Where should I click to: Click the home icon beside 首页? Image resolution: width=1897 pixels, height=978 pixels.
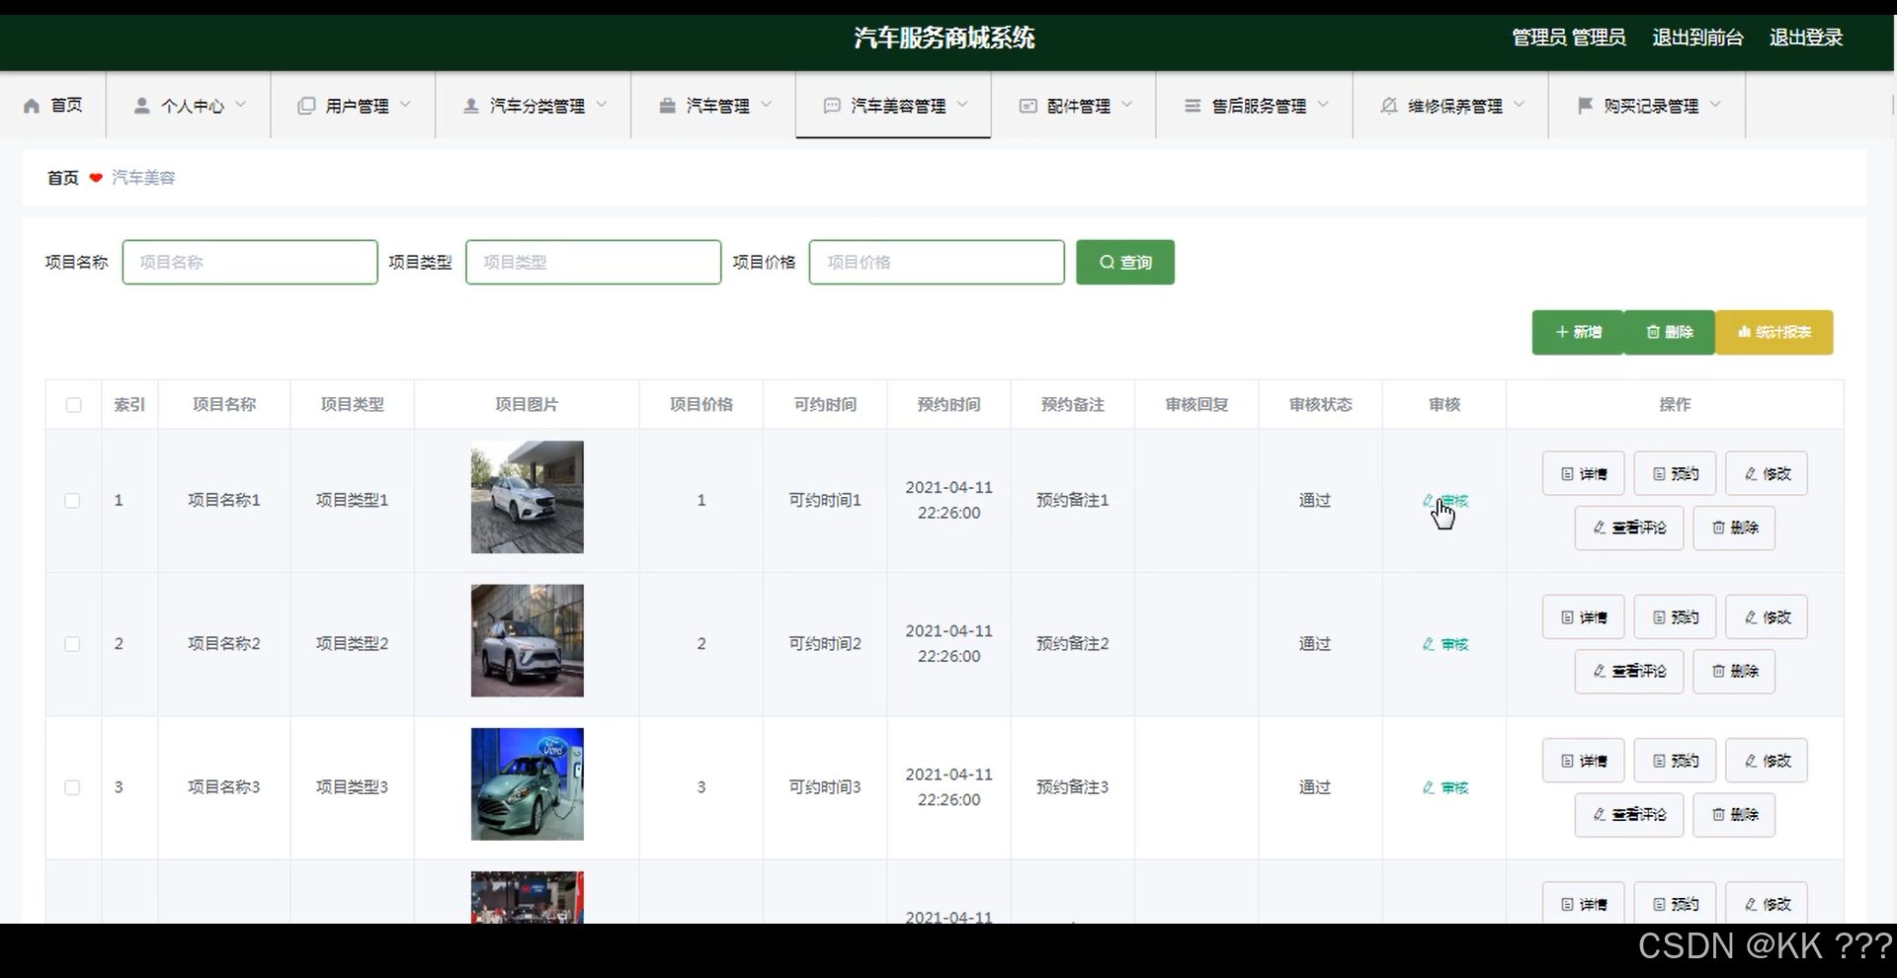[31, 106]
